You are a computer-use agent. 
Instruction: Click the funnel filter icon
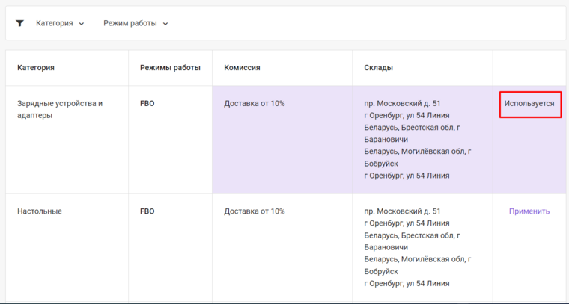tap(20, 23)
